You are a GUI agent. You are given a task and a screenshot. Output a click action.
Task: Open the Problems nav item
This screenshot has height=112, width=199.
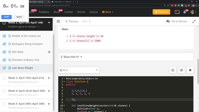coord(44,12)
